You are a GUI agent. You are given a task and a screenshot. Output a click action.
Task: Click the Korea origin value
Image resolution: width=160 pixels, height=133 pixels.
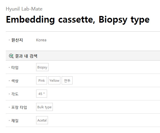coord(41,40)
